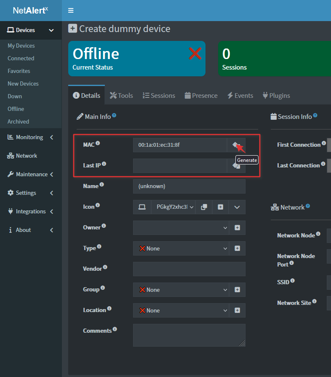Expand the Maintenance sidebar section
The image size is (331, 377).
tap(30, 174)
